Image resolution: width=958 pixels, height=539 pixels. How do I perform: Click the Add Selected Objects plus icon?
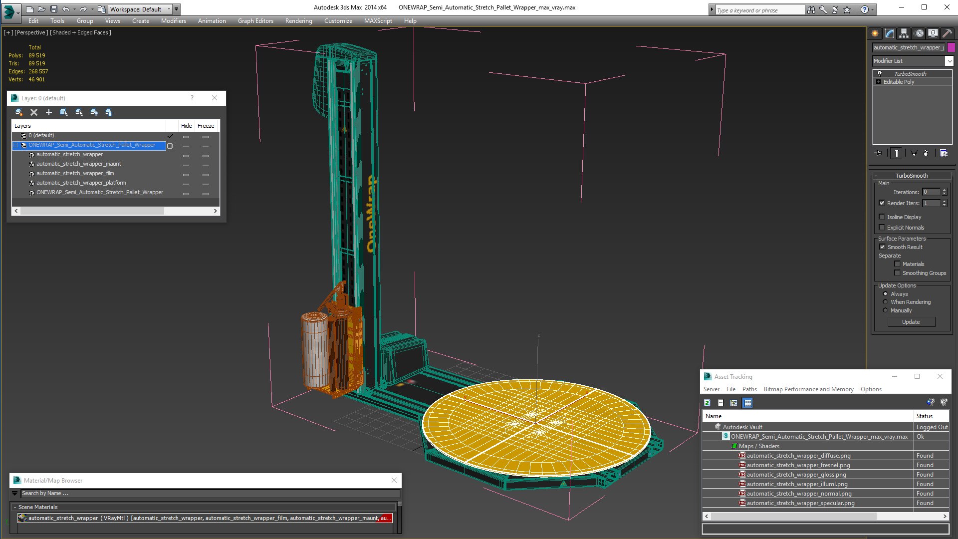(49, 112)
